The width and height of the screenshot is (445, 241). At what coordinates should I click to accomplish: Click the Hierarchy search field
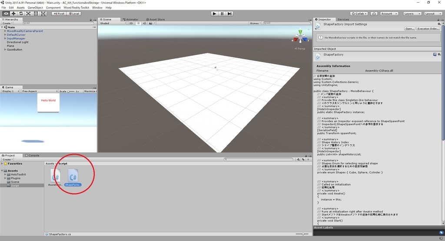click(x=58, y=23)
